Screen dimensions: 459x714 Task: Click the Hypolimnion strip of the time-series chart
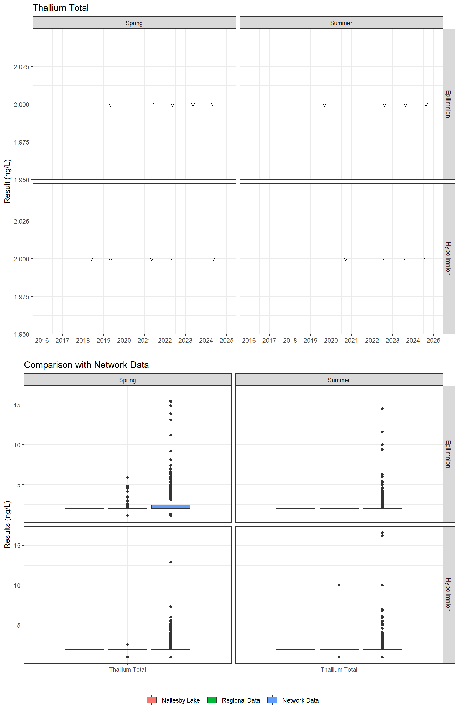click(x=449, y=259)
